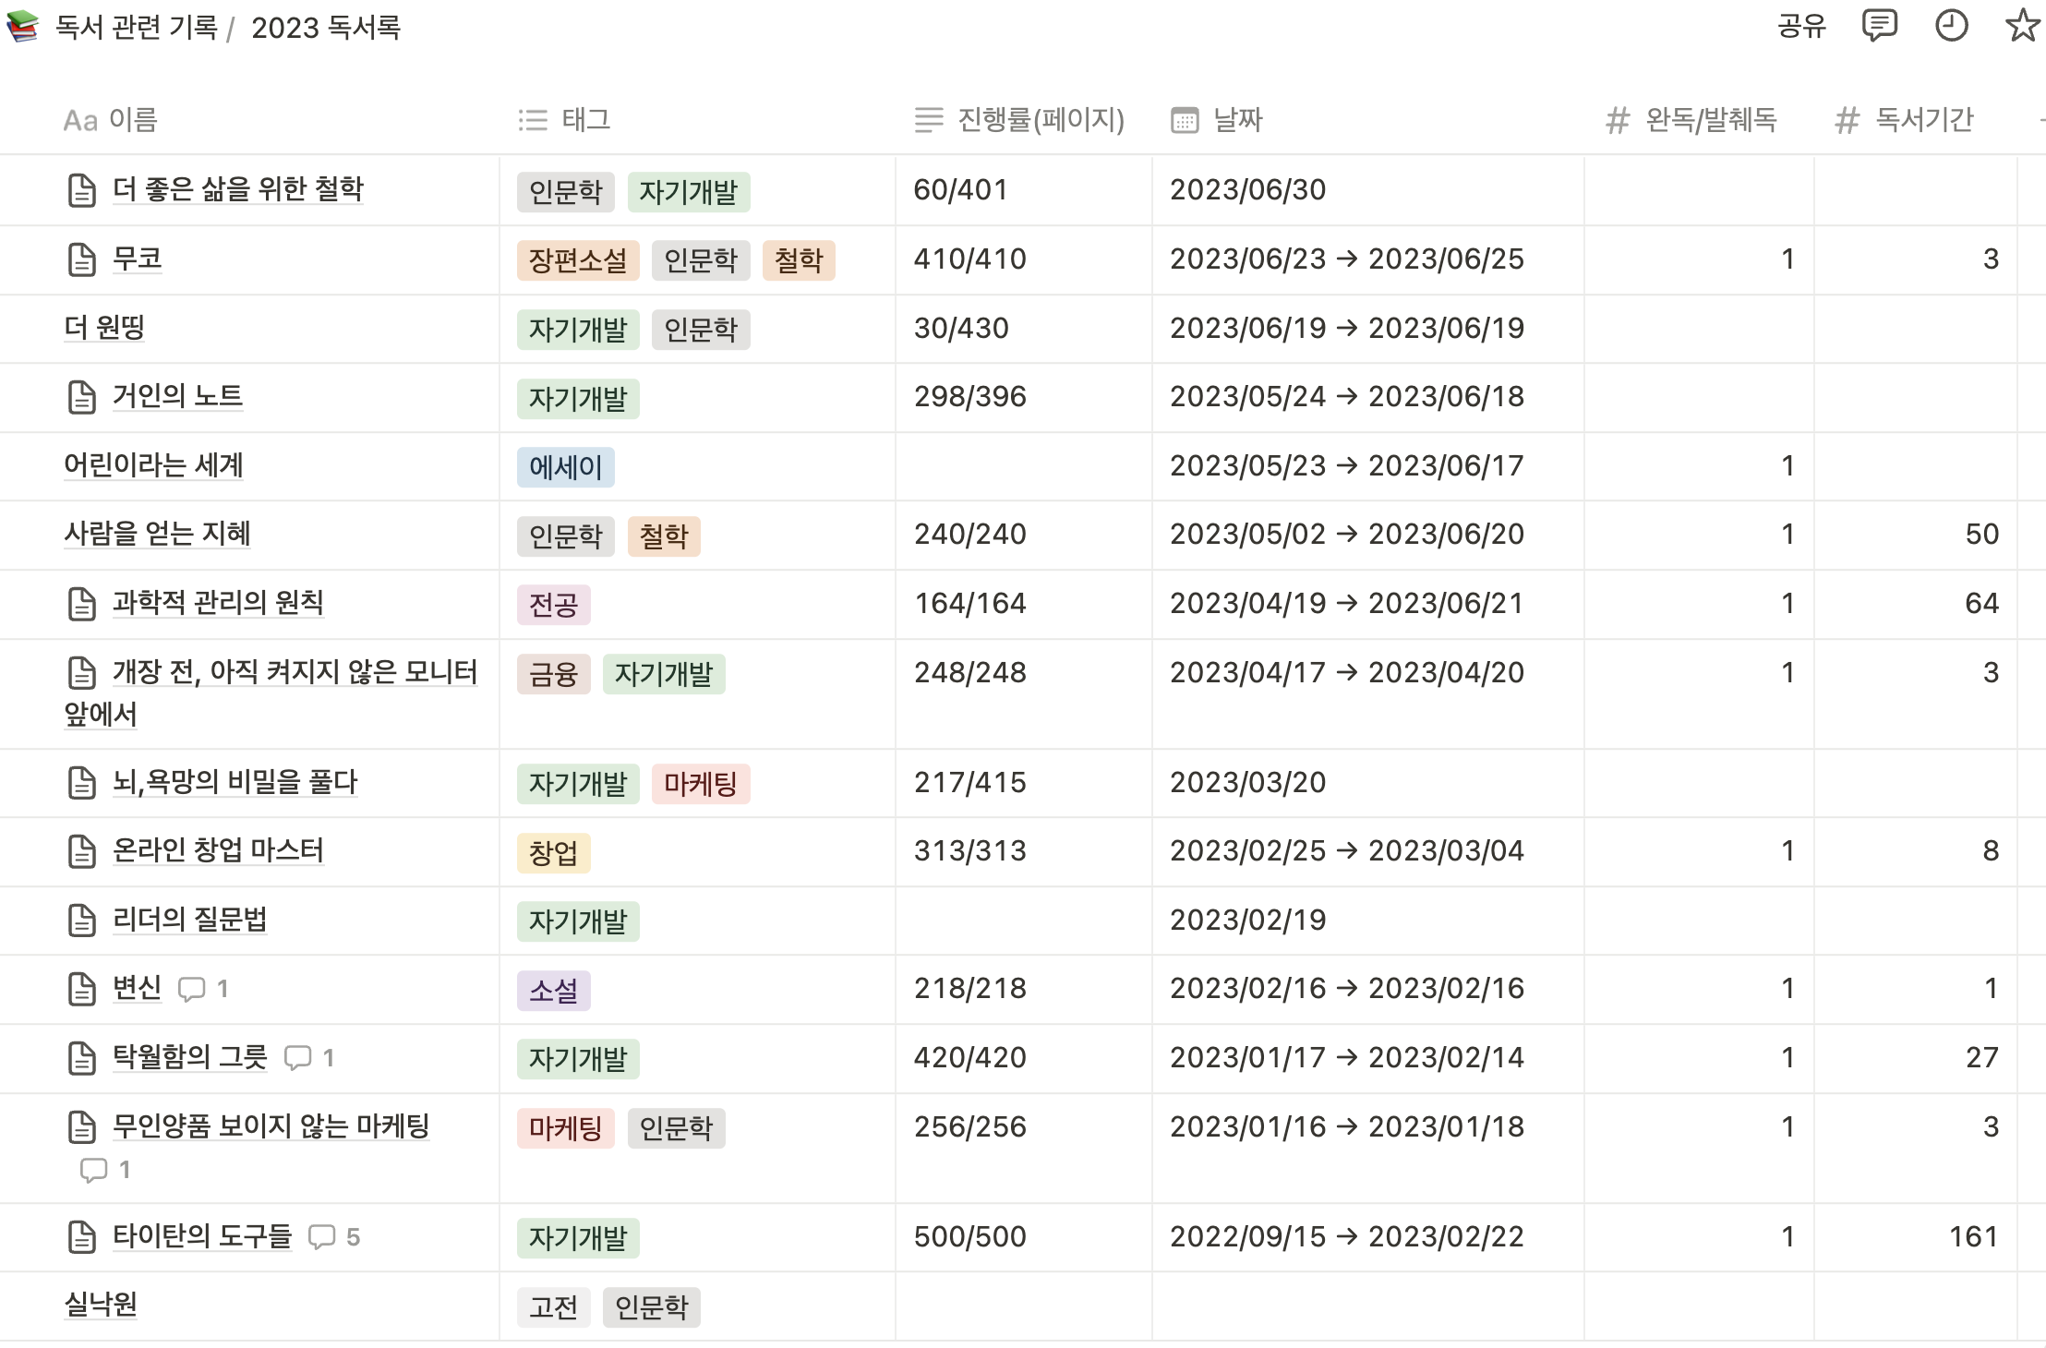
Task: Click the 298/396 progress cell
Action: [x=1023, y=397]
